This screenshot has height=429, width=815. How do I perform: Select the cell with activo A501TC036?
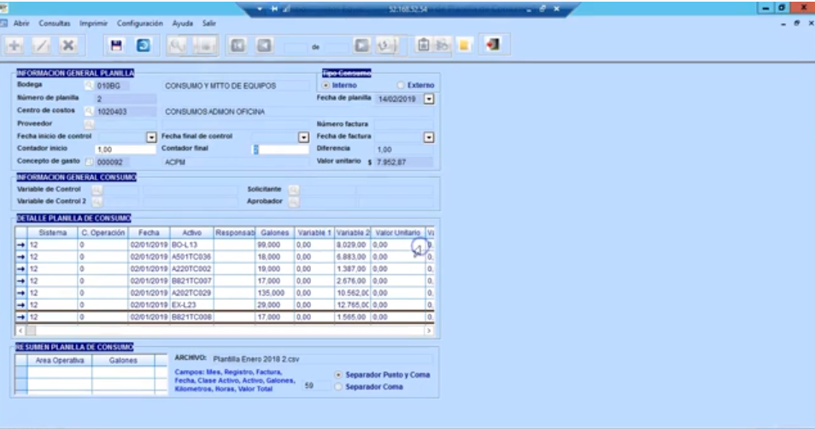point(192,257)
